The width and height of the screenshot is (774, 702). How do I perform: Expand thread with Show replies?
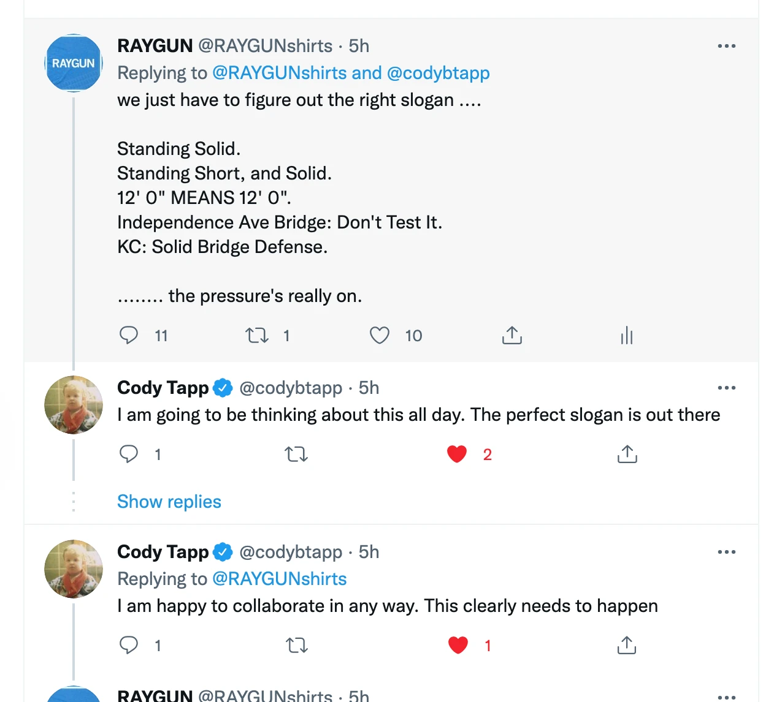(x=169, y=502)
